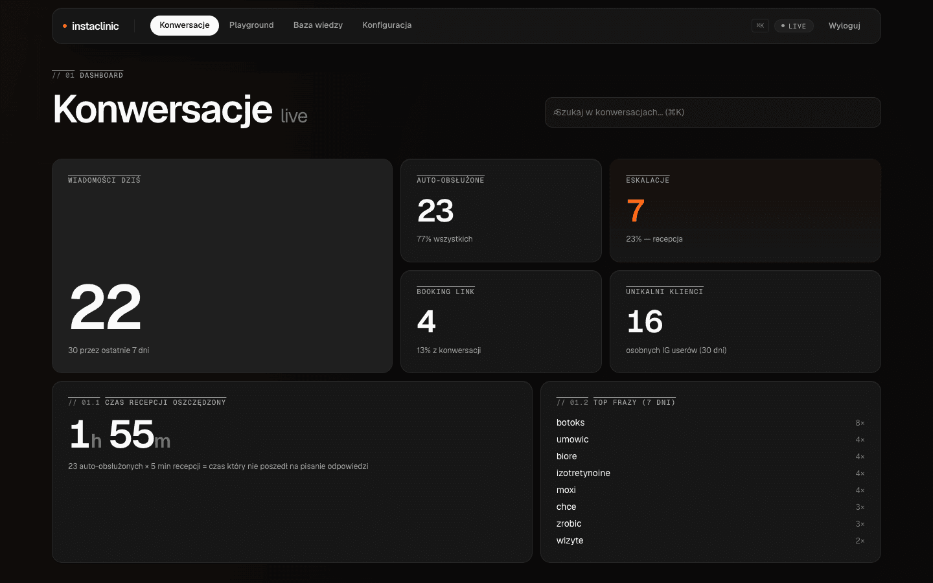Select the 'biore' phrase row
The height and width of the screenshot is (583, 933).
coord(710,456)
